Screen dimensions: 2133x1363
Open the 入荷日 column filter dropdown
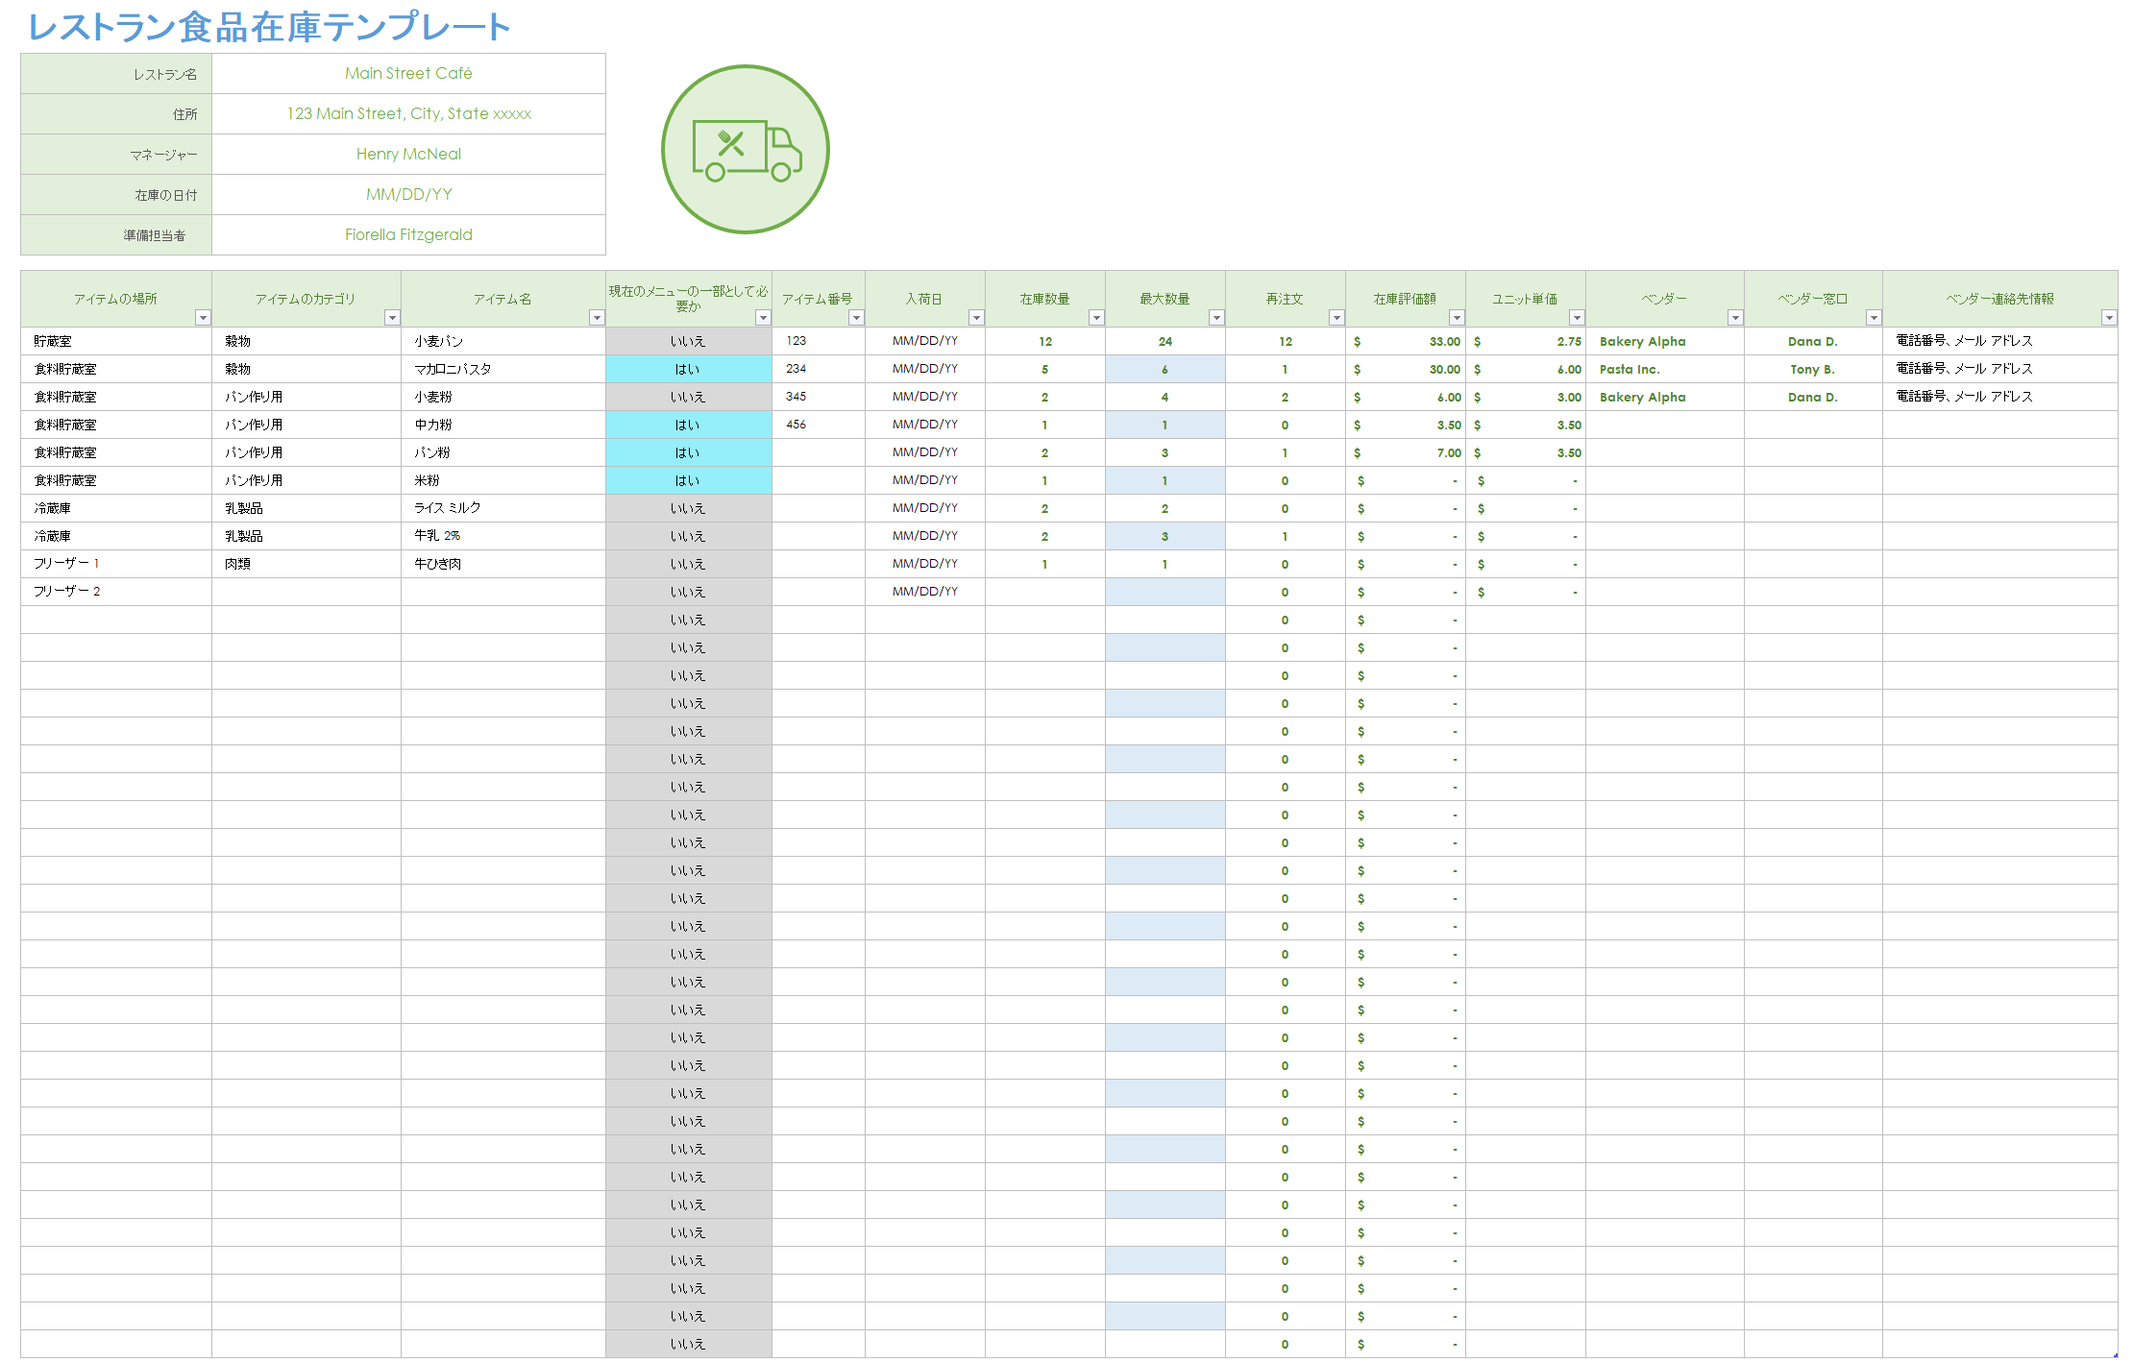point(976,318)
